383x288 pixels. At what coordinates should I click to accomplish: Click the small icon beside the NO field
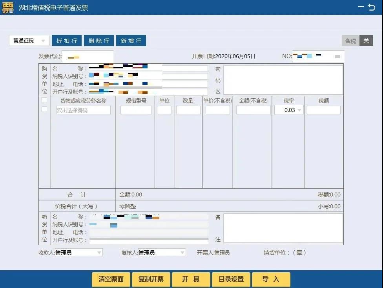tap(337, 56)
